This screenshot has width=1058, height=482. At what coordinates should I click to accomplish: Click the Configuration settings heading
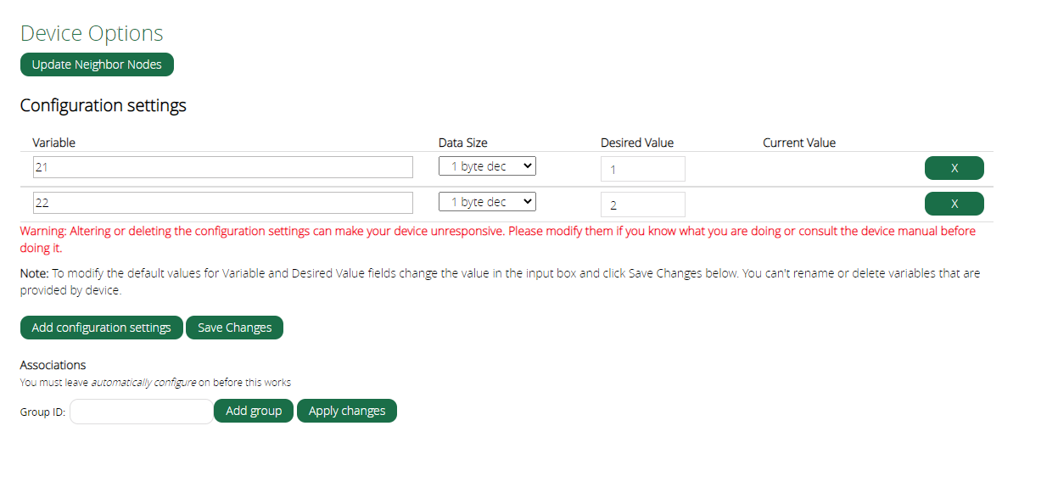[x=104, y=105]
